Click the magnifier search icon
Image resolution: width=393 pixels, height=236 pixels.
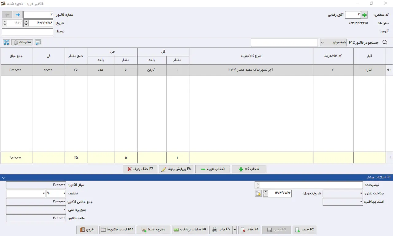[385, 42]
